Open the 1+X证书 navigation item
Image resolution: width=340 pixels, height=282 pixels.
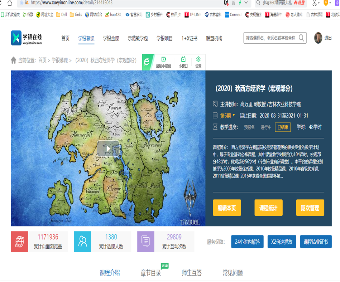[x=190, y=39]
